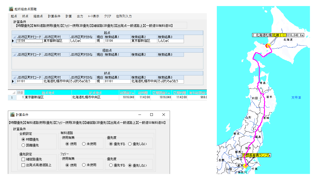Click the 総距離Km column header in the results
316x180 pixels.
point(127,93)
